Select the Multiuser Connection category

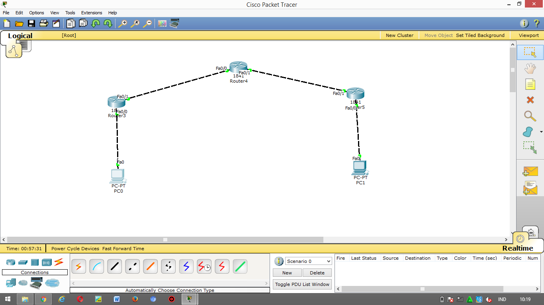tap(52, 283)
